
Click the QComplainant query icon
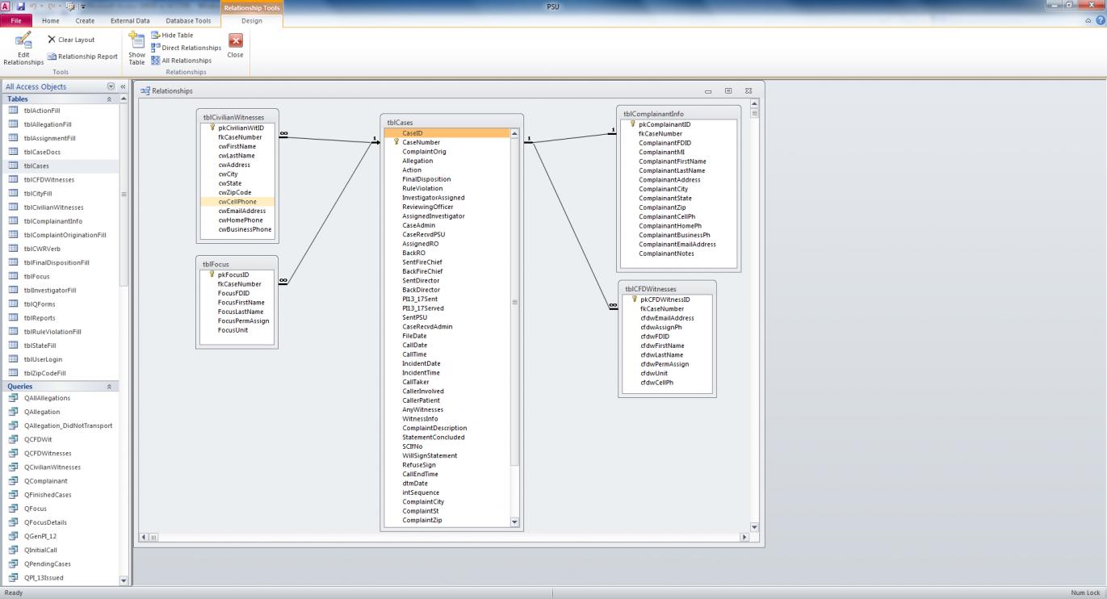tap(13, 481)
